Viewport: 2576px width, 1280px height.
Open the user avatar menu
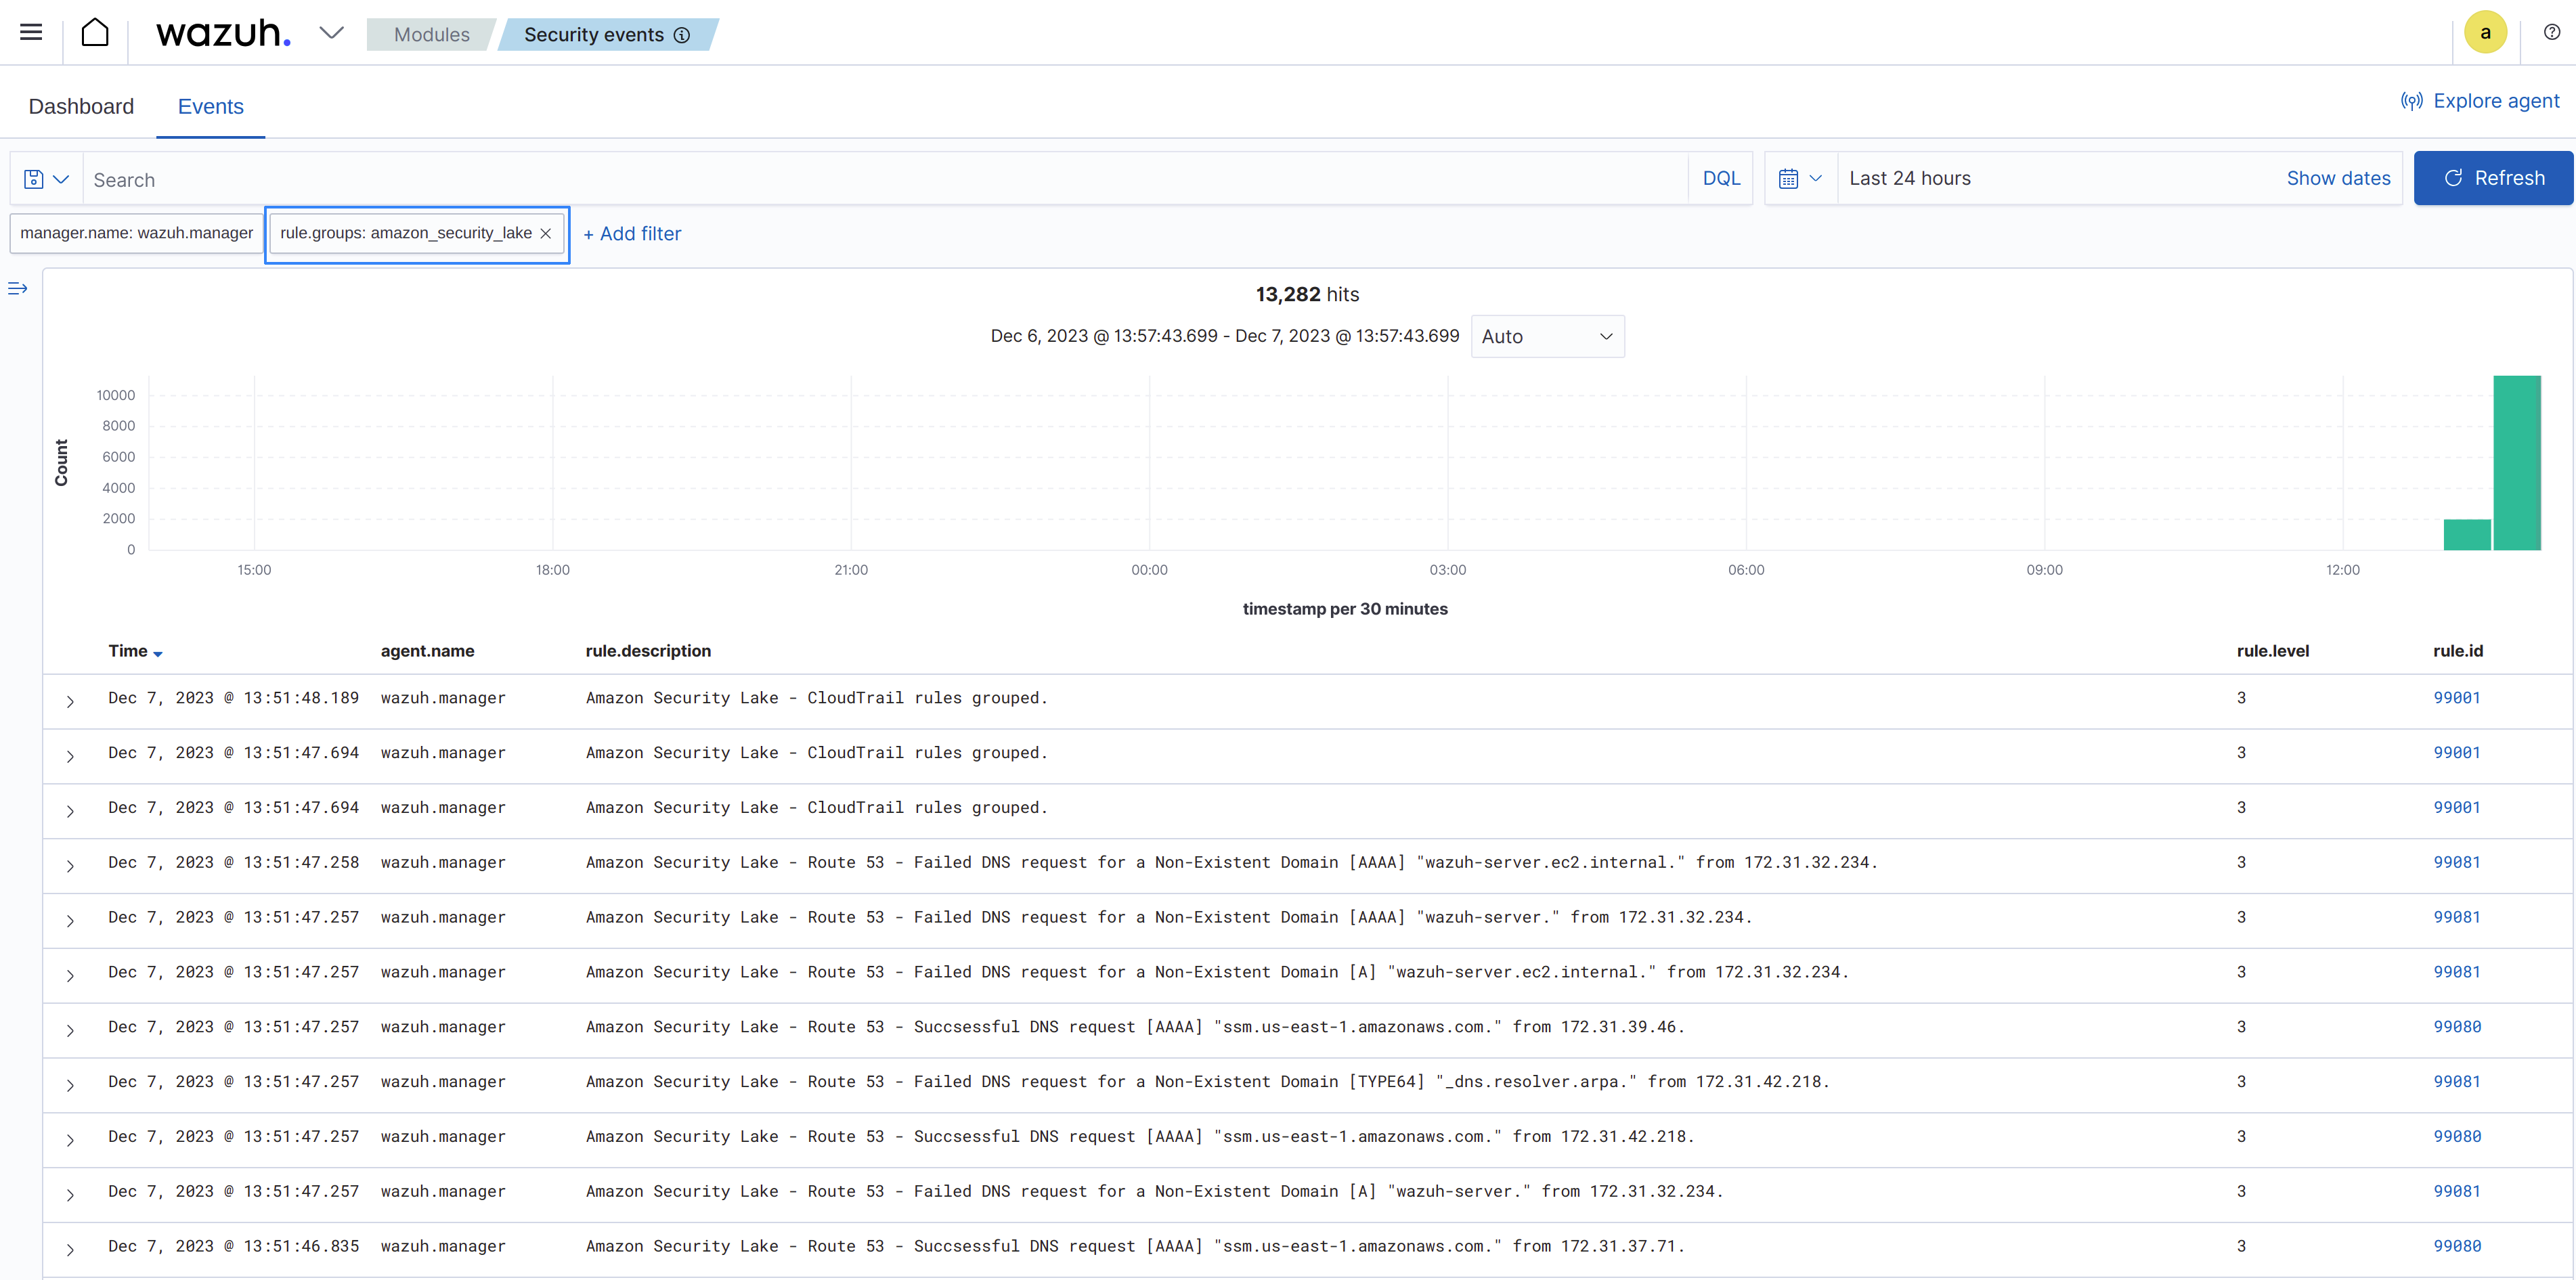click(x=2484, y=32)
